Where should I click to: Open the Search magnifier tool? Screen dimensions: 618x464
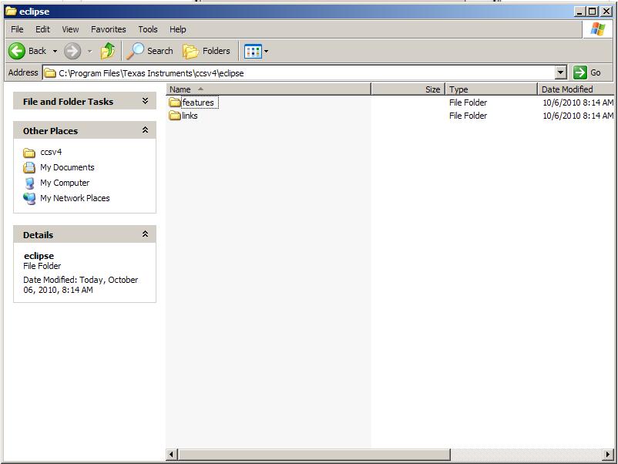point(135,51)
